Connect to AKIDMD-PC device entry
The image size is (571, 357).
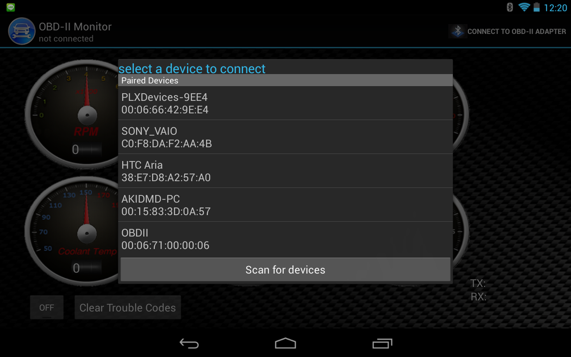coord(285,205)
